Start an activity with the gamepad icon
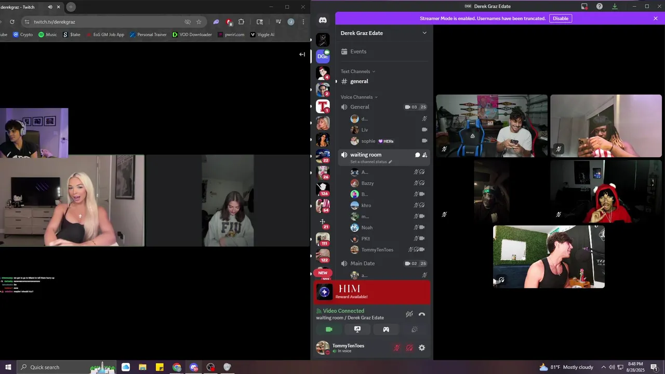The image size is (665, 374). [386, 329]
